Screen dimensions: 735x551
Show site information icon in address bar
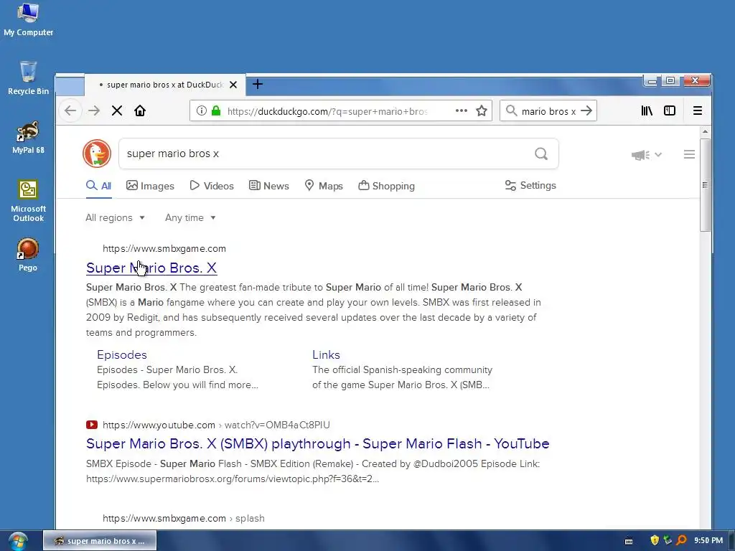[202, 110]
